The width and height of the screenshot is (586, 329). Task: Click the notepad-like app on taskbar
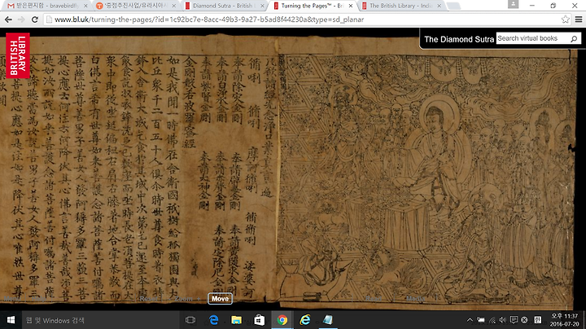coord(328,320)
